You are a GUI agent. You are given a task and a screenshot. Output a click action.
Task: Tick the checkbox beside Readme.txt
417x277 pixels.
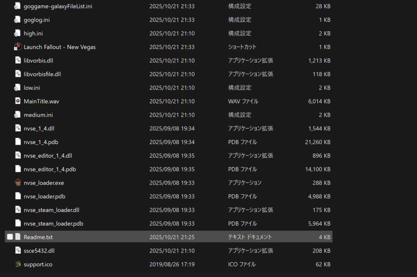pos(10,237)
